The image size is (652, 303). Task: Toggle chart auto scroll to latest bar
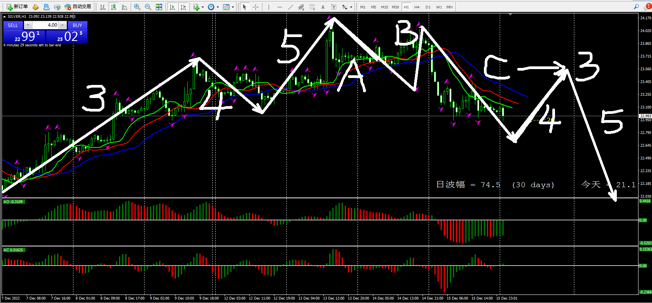click(x=172, y=7)
